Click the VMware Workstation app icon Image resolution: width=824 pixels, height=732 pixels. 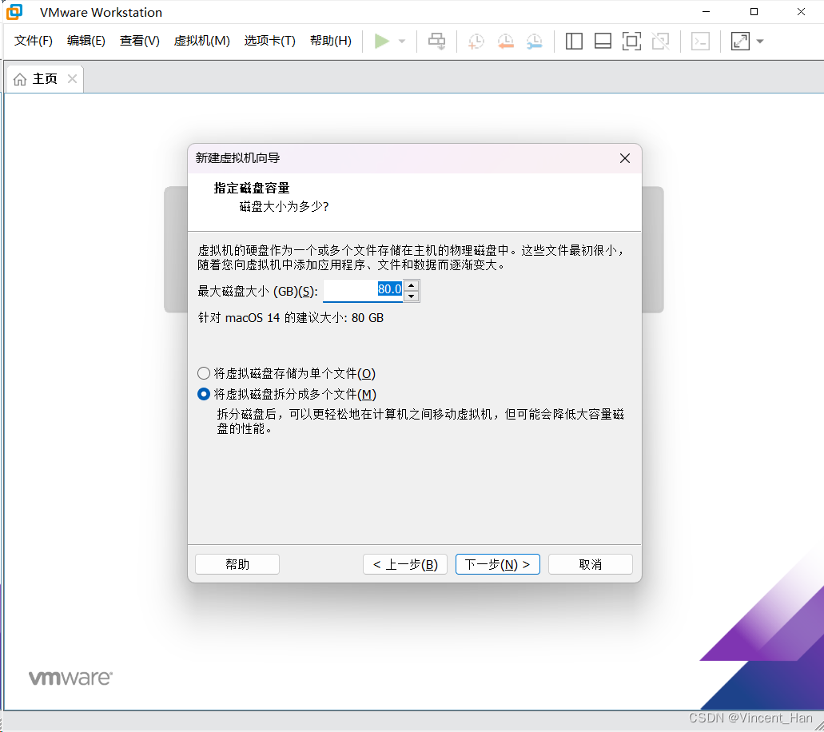(14, 11)
